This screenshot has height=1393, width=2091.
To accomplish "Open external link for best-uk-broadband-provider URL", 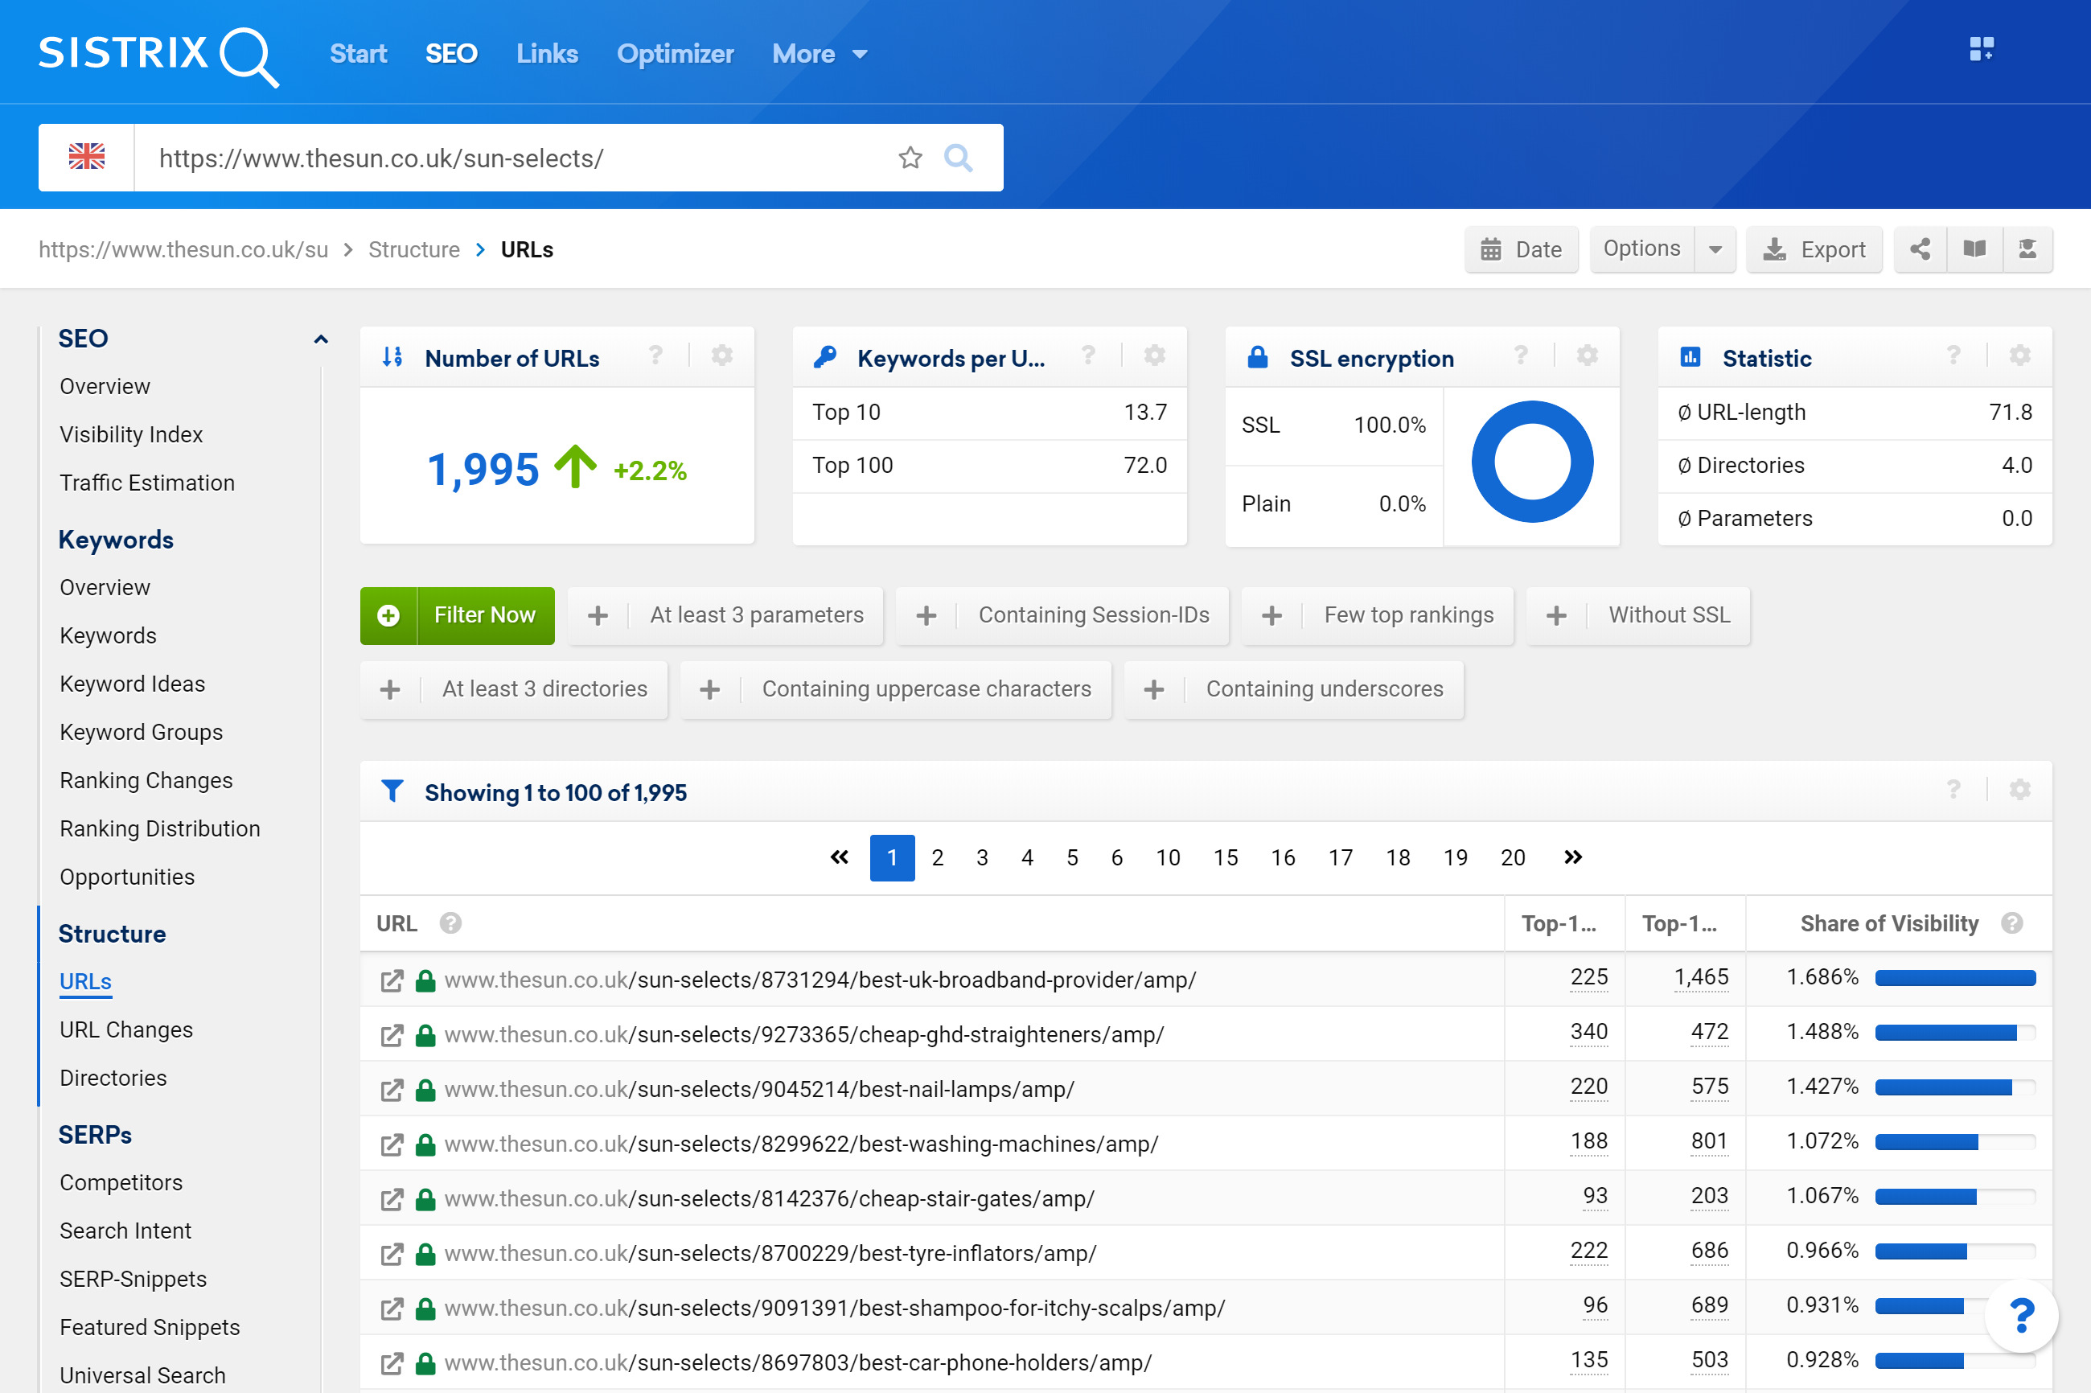I will 392,980.
